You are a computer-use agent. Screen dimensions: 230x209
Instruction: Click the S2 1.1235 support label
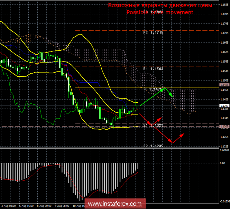click(x=153, y=146)
